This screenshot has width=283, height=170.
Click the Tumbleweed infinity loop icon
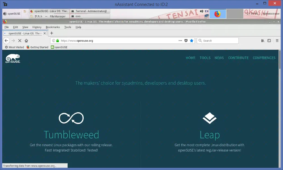71,118
